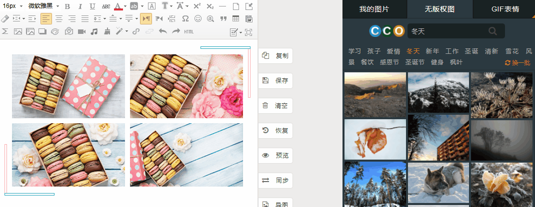Insert video with the camcorder icon
The width and height of the screenshot is (535, 207).
(x=81, y=31)
